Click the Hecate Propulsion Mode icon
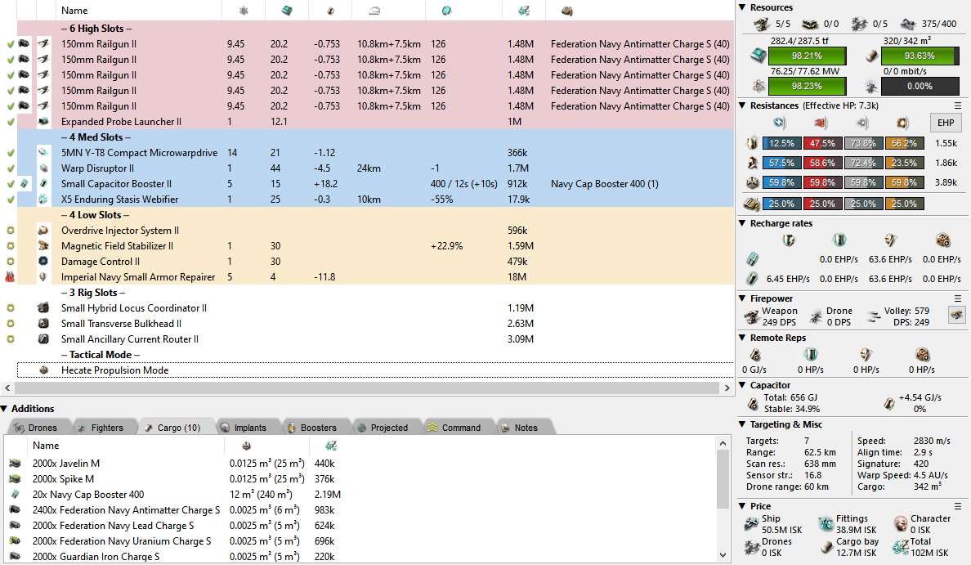 [x=43, y=370]
